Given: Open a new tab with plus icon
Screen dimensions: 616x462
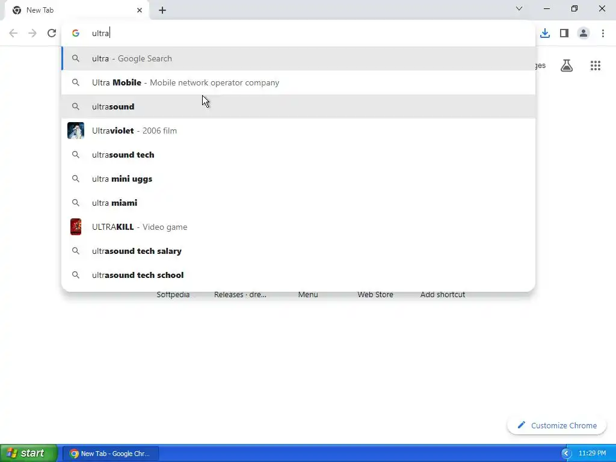Looking at the screenshot, I should coord(162,10).
